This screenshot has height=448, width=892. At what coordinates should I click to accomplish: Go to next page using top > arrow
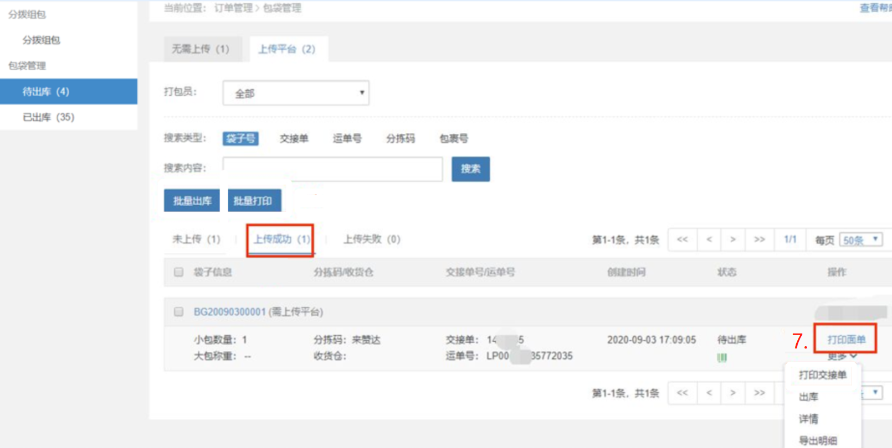tap(733, 239)
